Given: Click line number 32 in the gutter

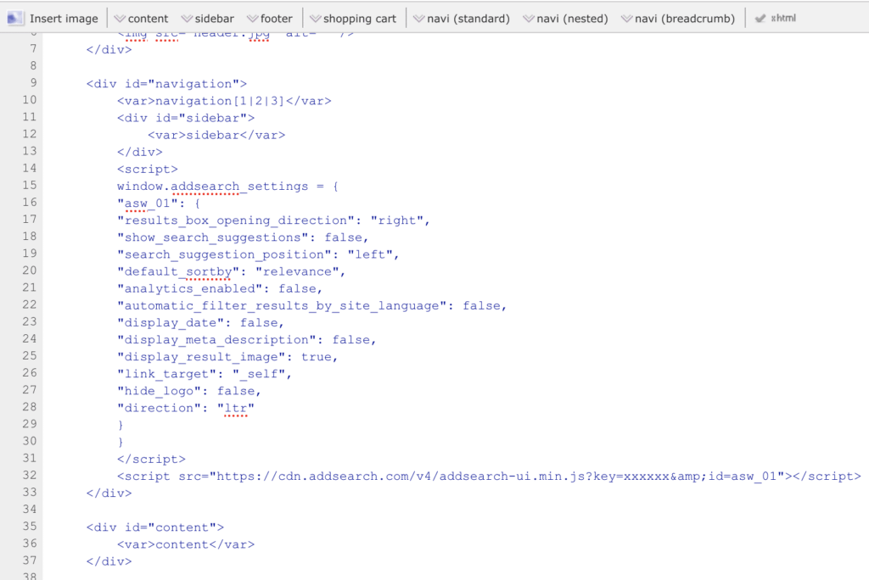Looking at the screenshot, I should (28, 476).
